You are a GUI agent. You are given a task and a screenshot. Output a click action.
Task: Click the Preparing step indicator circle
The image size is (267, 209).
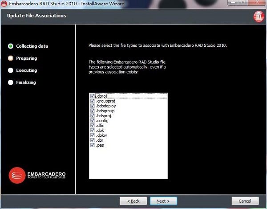[11, 58]
